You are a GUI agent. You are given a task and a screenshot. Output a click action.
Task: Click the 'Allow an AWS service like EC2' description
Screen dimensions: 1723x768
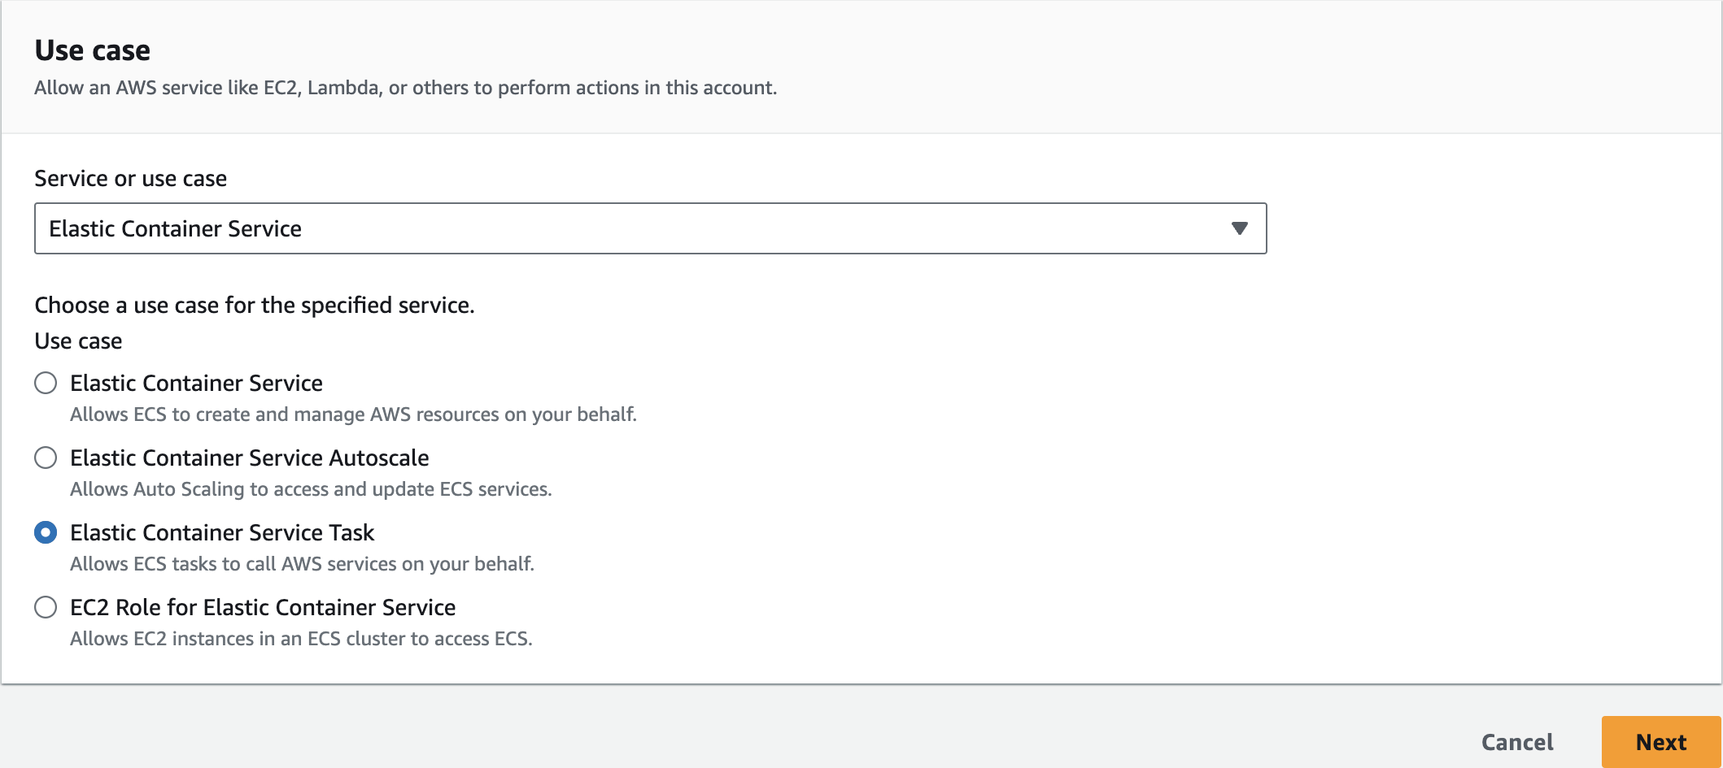(x=405, y=88)
